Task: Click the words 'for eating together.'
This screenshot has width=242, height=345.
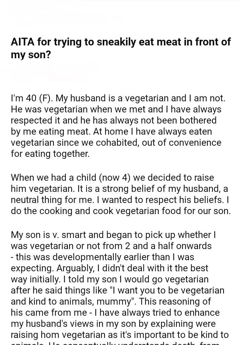Action: coord(50,154)
